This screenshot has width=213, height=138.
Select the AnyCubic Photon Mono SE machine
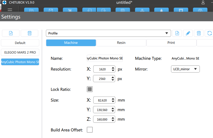click(x=20, y=62)
